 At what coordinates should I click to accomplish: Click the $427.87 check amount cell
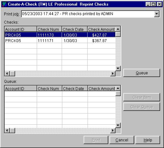[101, 35]
